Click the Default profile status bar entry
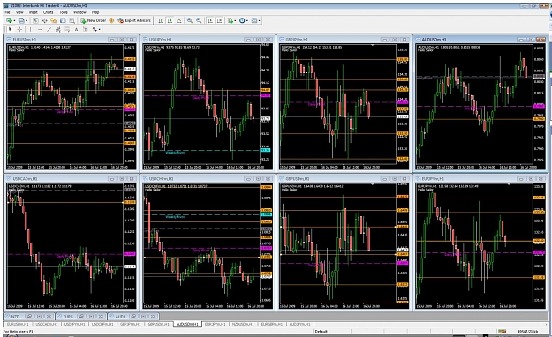 [x=321, y=331]
